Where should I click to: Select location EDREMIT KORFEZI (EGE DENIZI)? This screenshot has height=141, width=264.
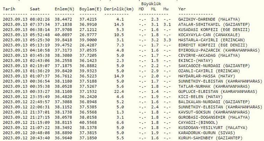tap(213, 45)
